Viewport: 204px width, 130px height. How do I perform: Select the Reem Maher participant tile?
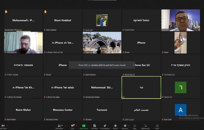point(23,110)
